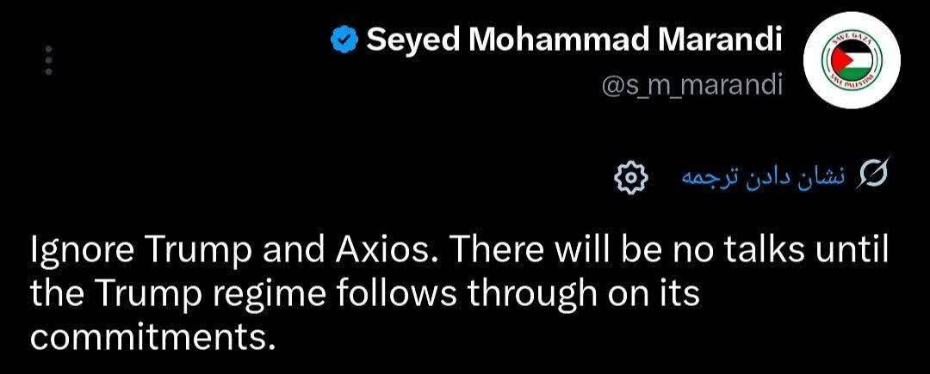Image resolution: width=930 pixels, height=374 pixels.
Task: Click the surname Marandi in display name
Action: point(719,40)
